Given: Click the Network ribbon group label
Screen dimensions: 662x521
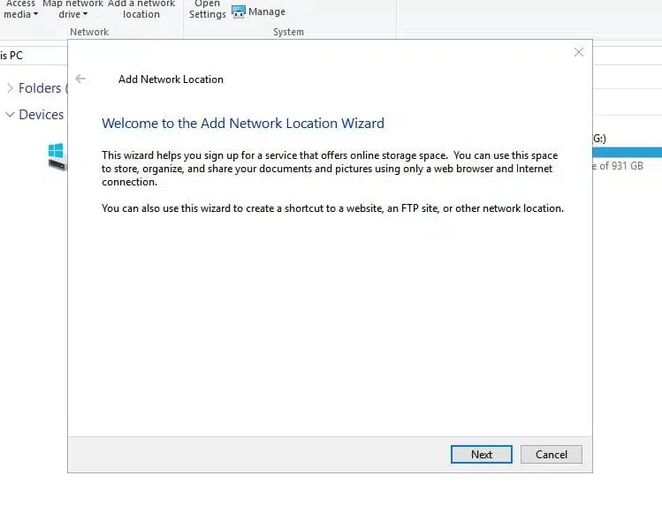Looking at the screenshot, I should click(89, 32).
